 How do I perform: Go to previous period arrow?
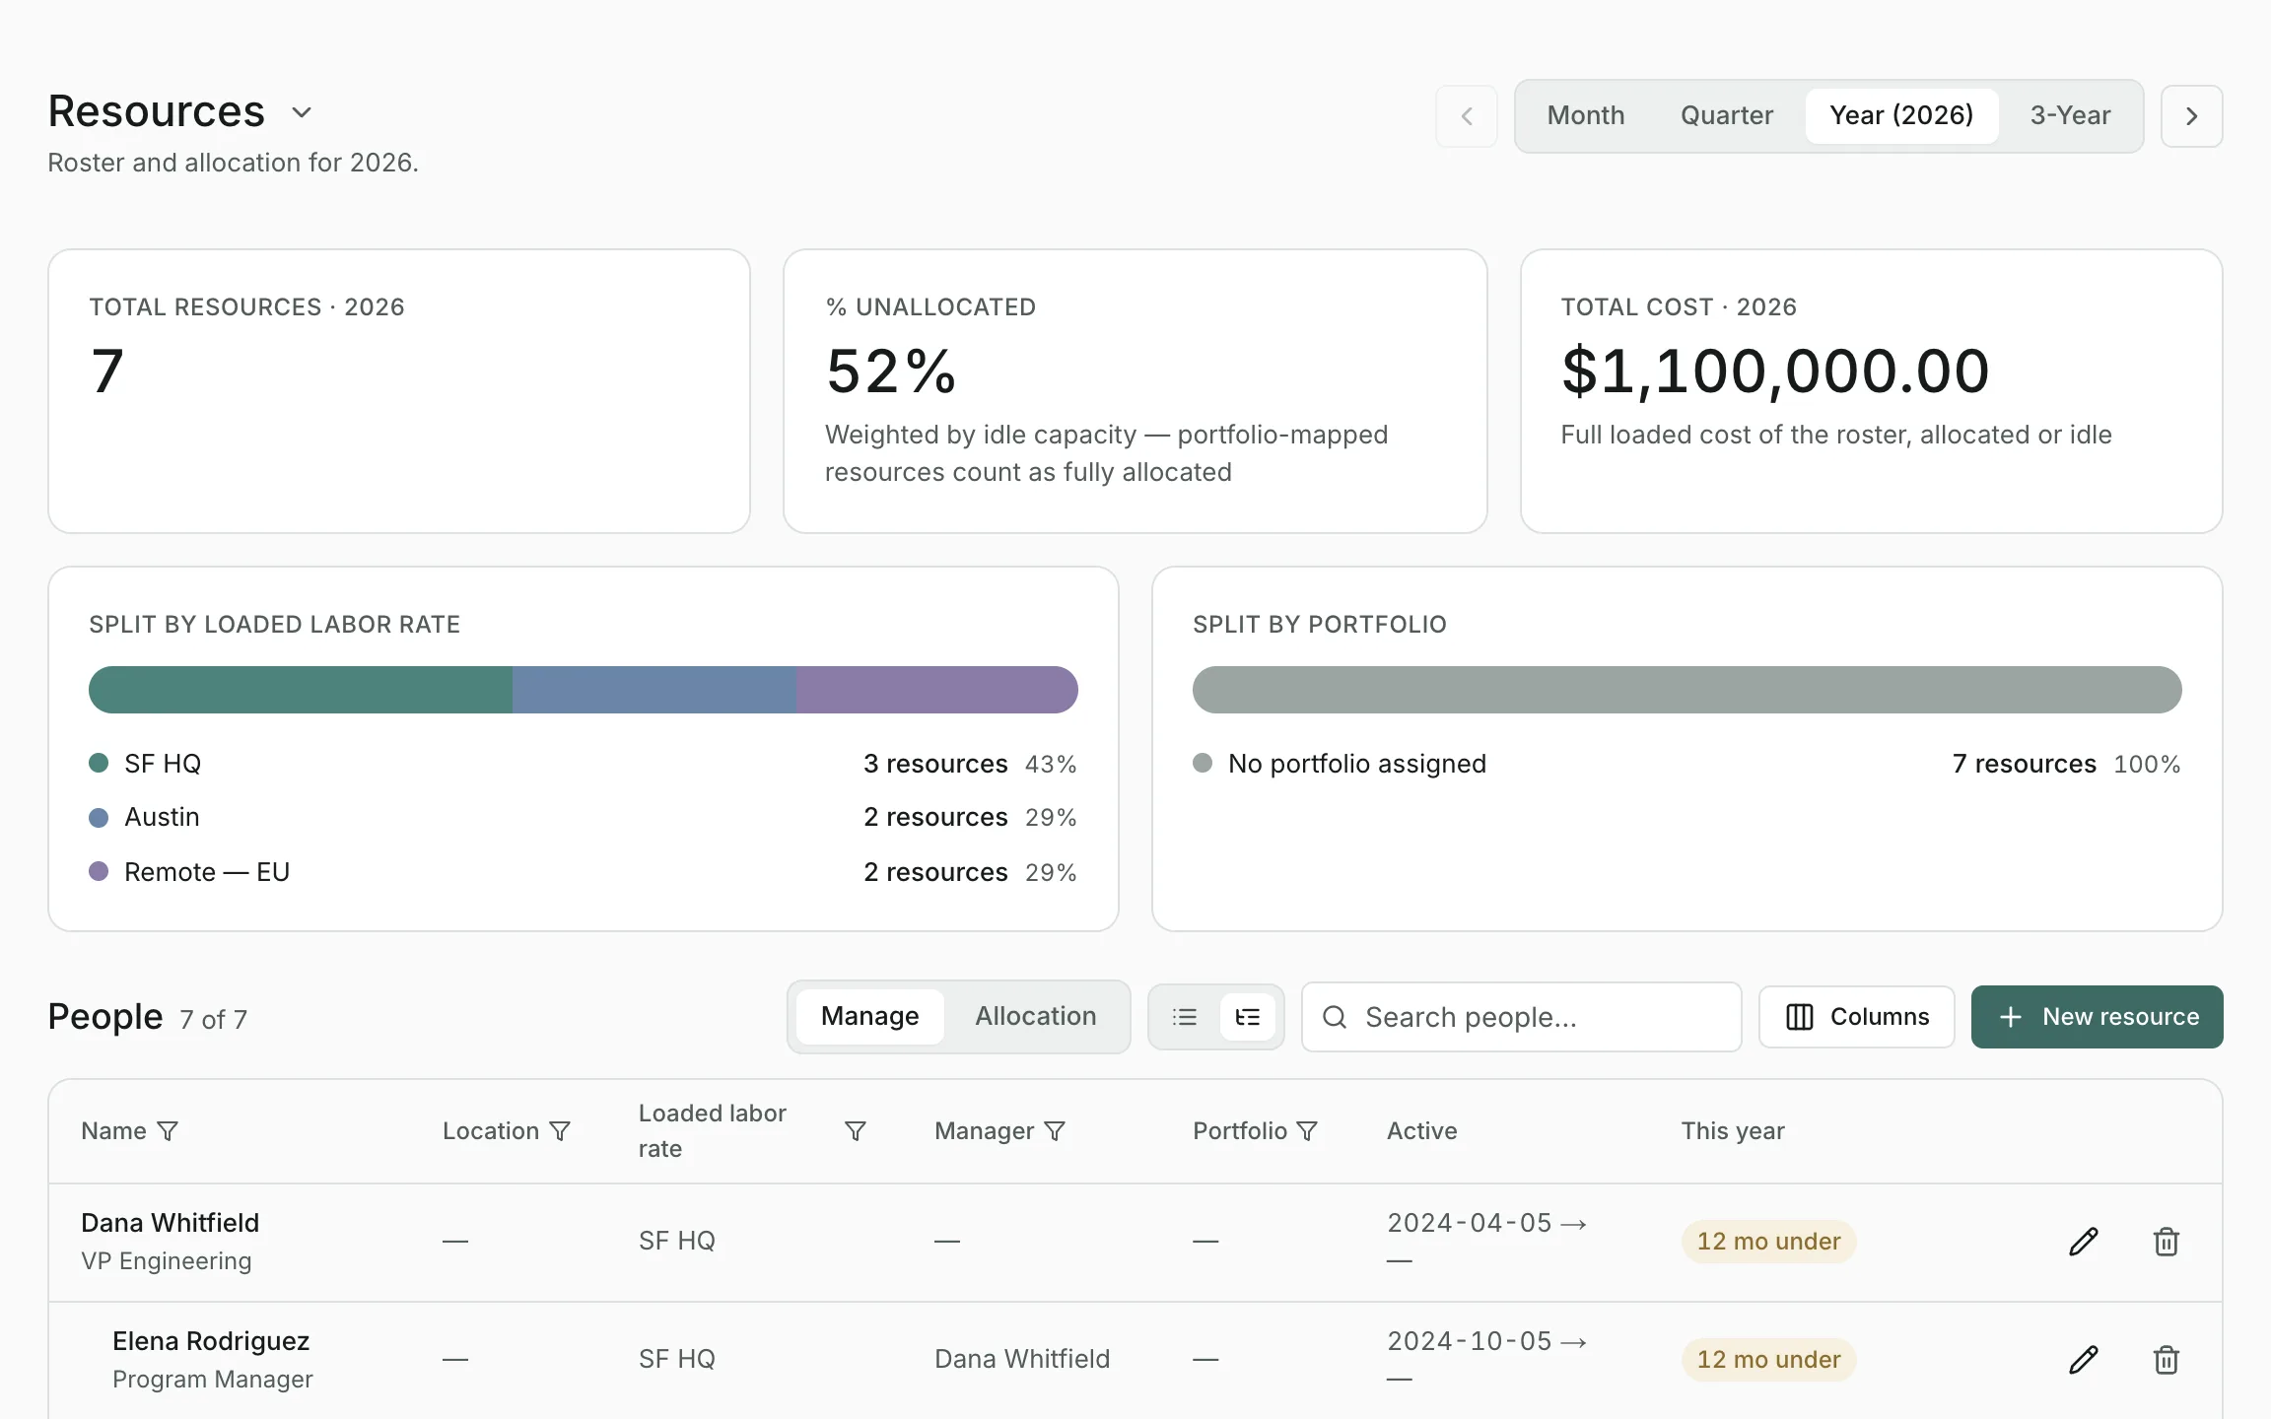(1467, 116)
